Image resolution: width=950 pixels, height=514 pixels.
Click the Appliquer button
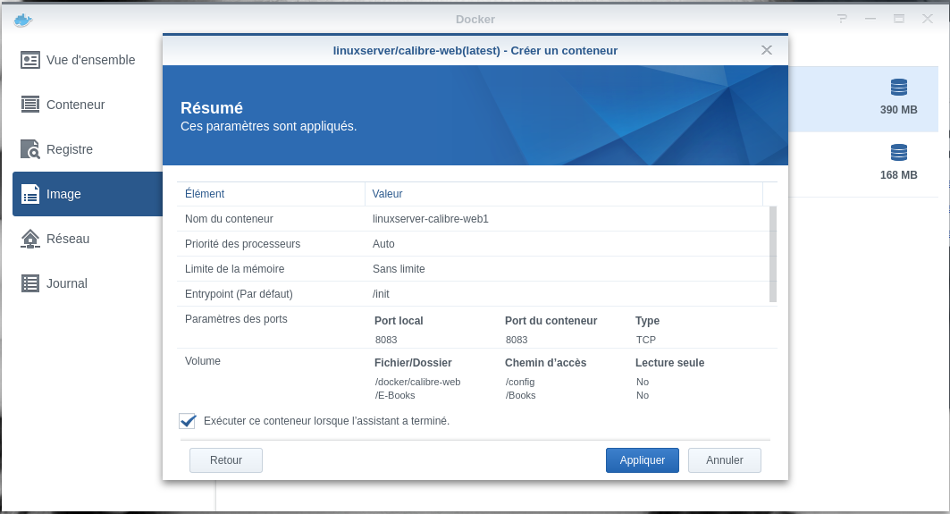[x=642, y=460]
